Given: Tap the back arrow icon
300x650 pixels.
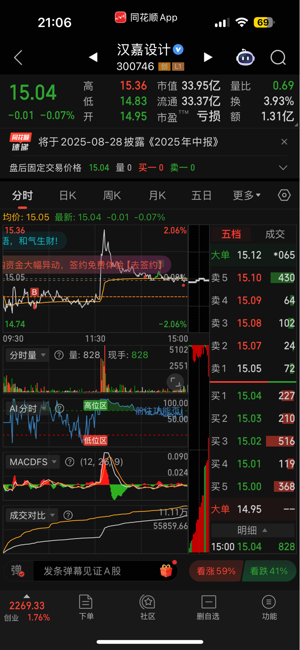Looking at the screenshot, I should [18, 57].
